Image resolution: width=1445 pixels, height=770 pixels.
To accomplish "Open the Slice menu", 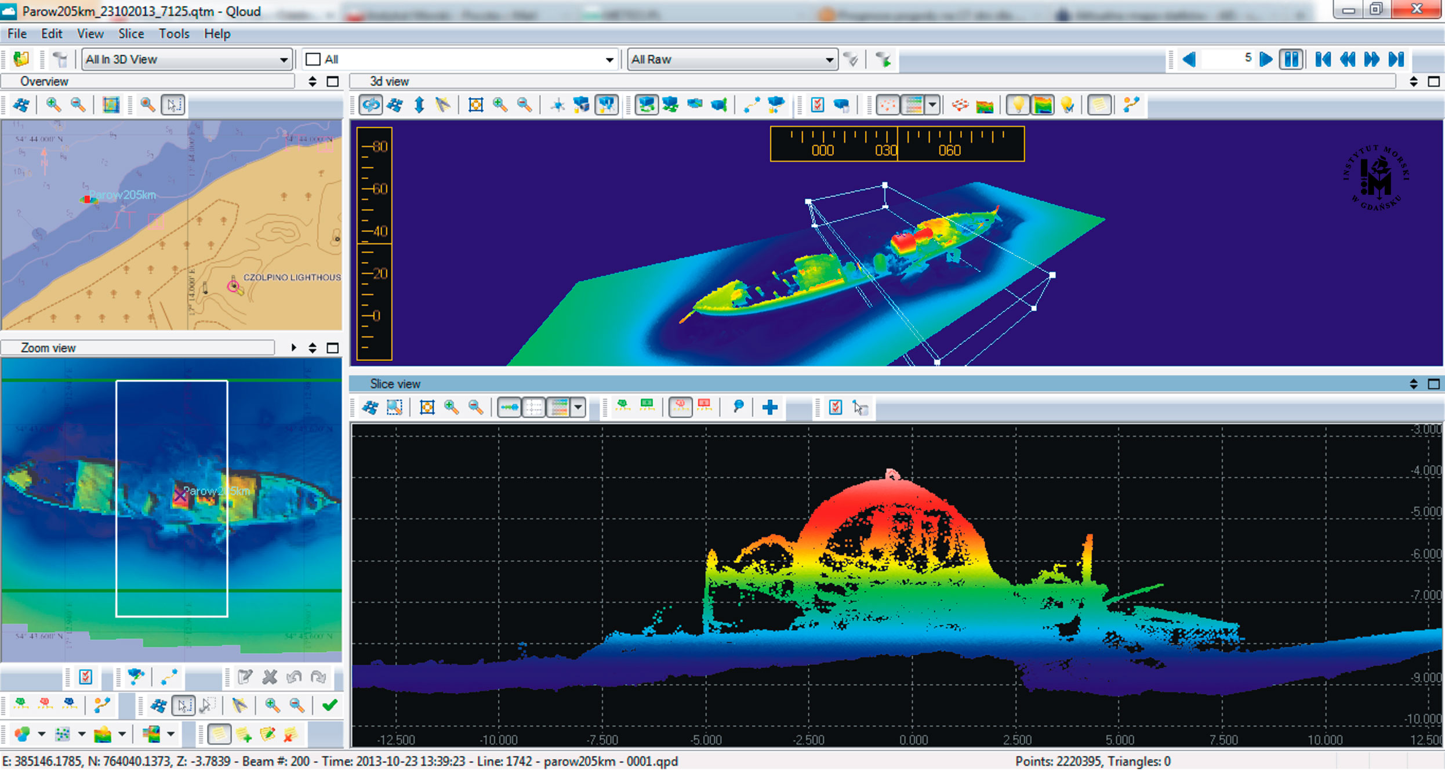I will click(x=131, y=34).
